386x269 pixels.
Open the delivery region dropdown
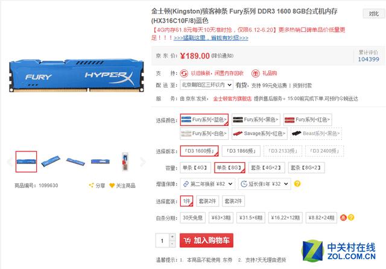tap(206, 85)
